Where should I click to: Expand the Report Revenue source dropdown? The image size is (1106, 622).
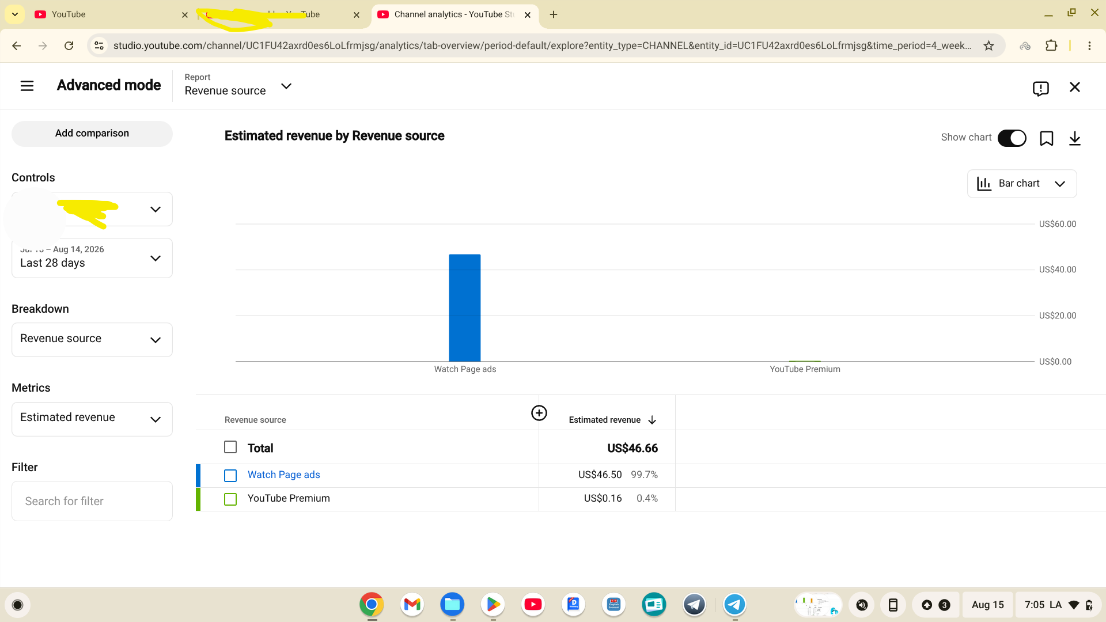click(238, 86)
